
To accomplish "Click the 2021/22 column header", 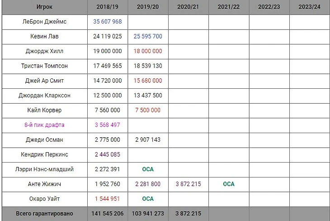I will 228,7.
